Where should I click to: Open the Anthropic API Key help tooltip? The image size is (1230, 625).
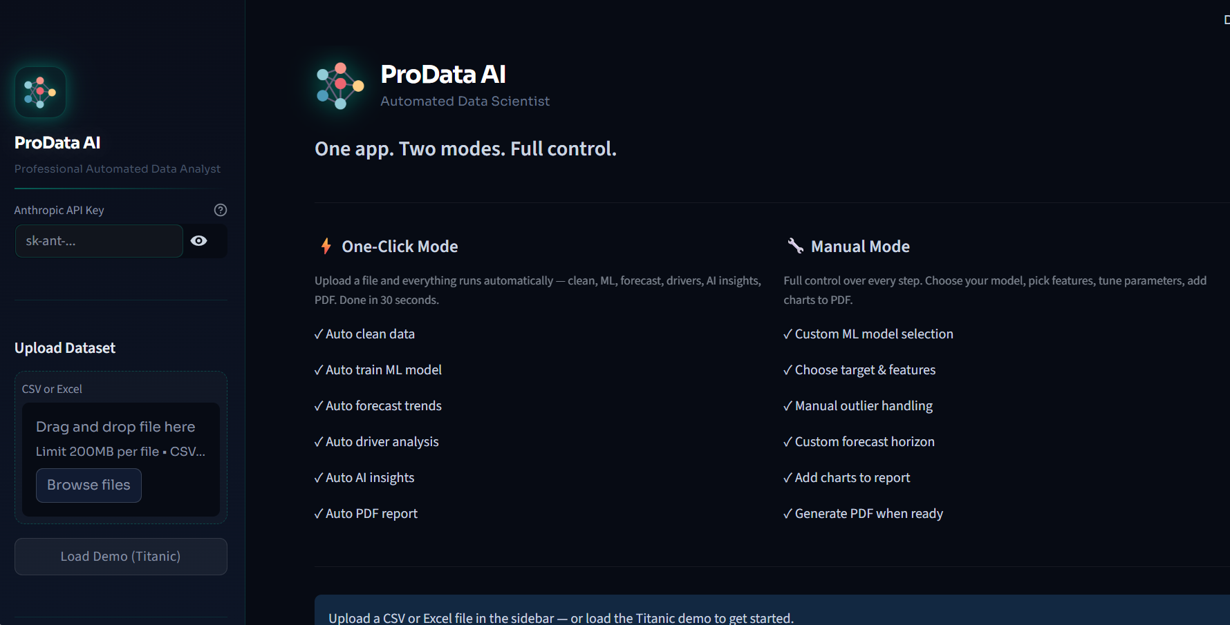coord(220,209)
